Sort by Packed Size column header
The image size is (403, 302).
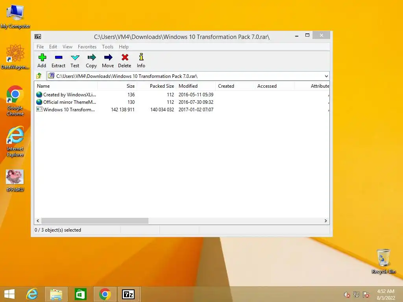(x=156, y=86)
